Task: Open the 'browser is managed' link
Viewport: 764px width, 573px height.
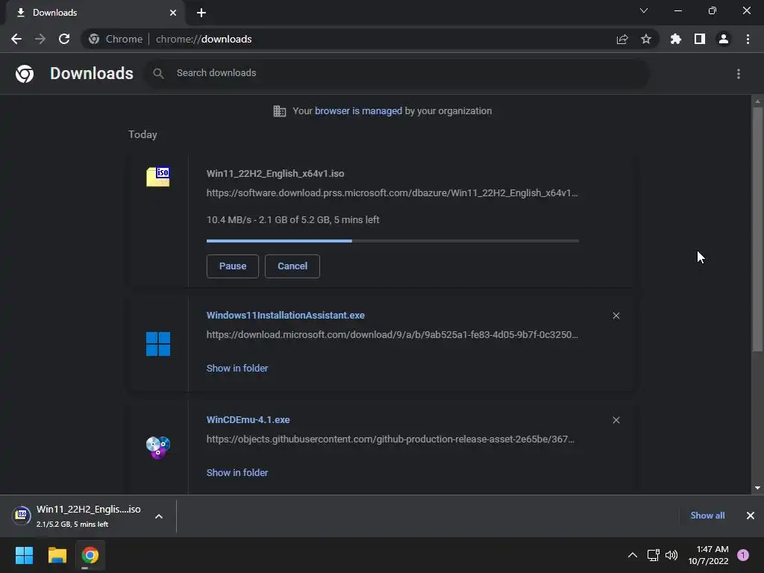Action: click(x=358, y=111)
